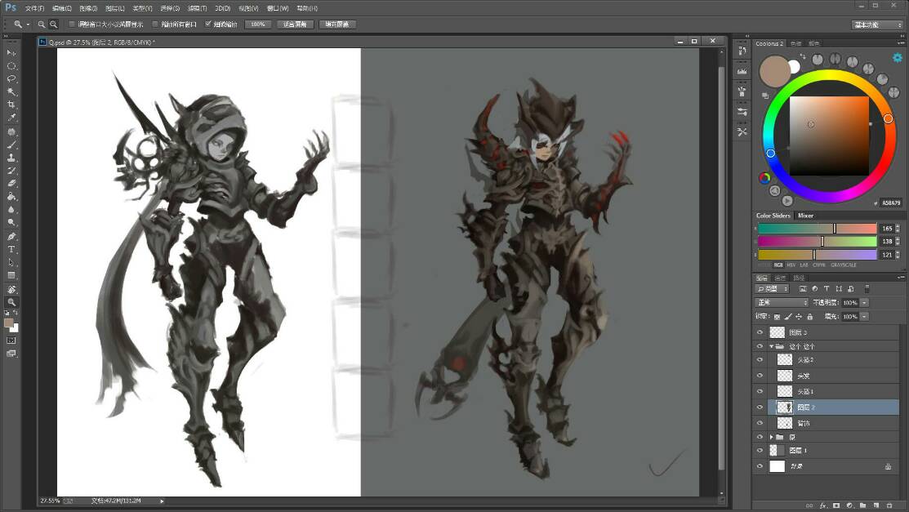Click the foreground color swatch in Coolorus
909x512 pixels.
774,72
